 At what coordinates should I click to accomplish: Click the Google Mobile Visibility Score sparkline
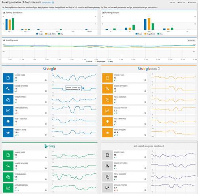click(x=173, y=133)
